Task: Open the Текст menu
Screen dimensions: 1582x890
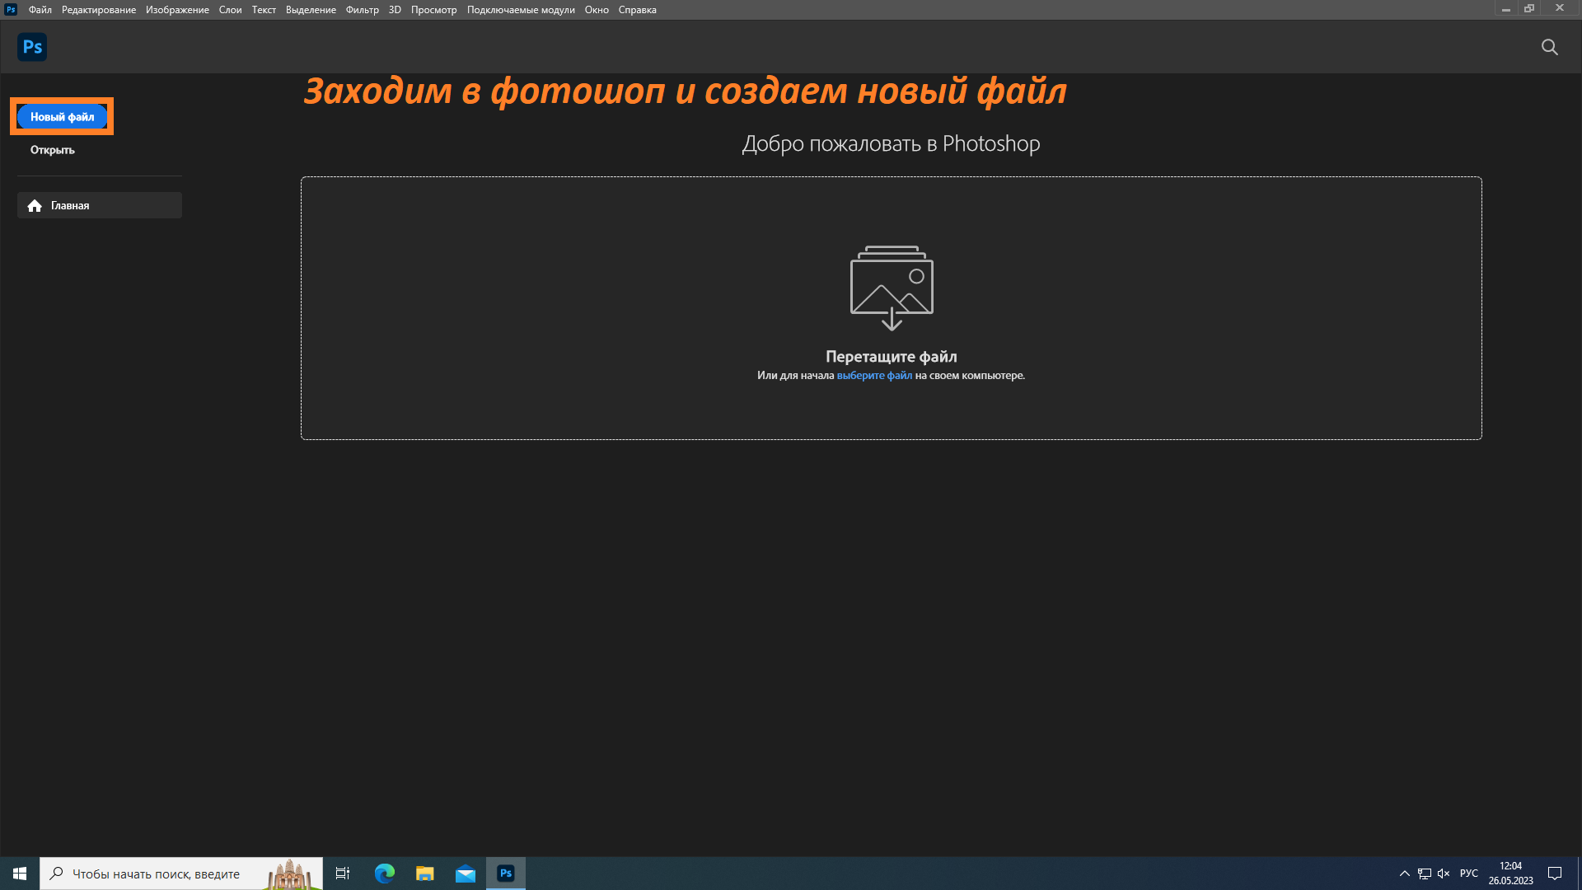Action: pos(264,10)
